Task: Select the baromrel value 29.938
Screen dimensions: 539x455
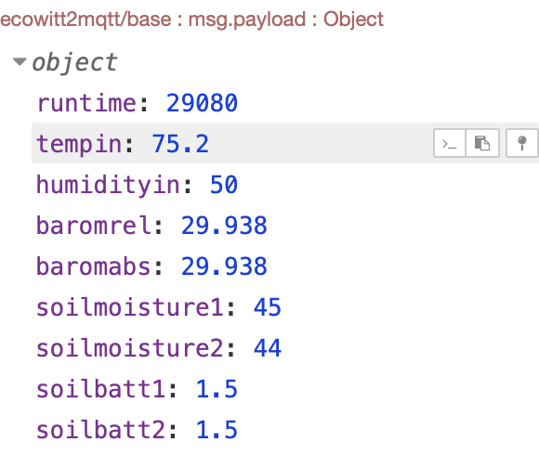Action: (x=224, y=226)
